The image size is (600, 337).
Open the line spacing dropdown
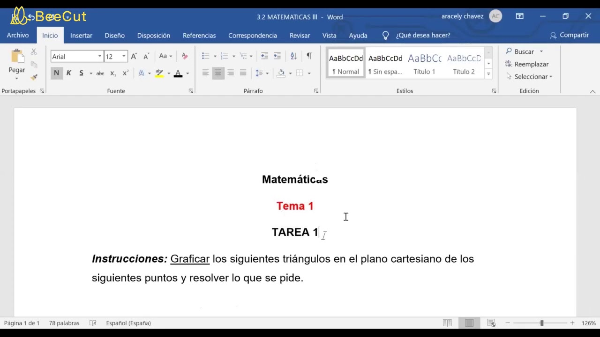click(262, 73)
